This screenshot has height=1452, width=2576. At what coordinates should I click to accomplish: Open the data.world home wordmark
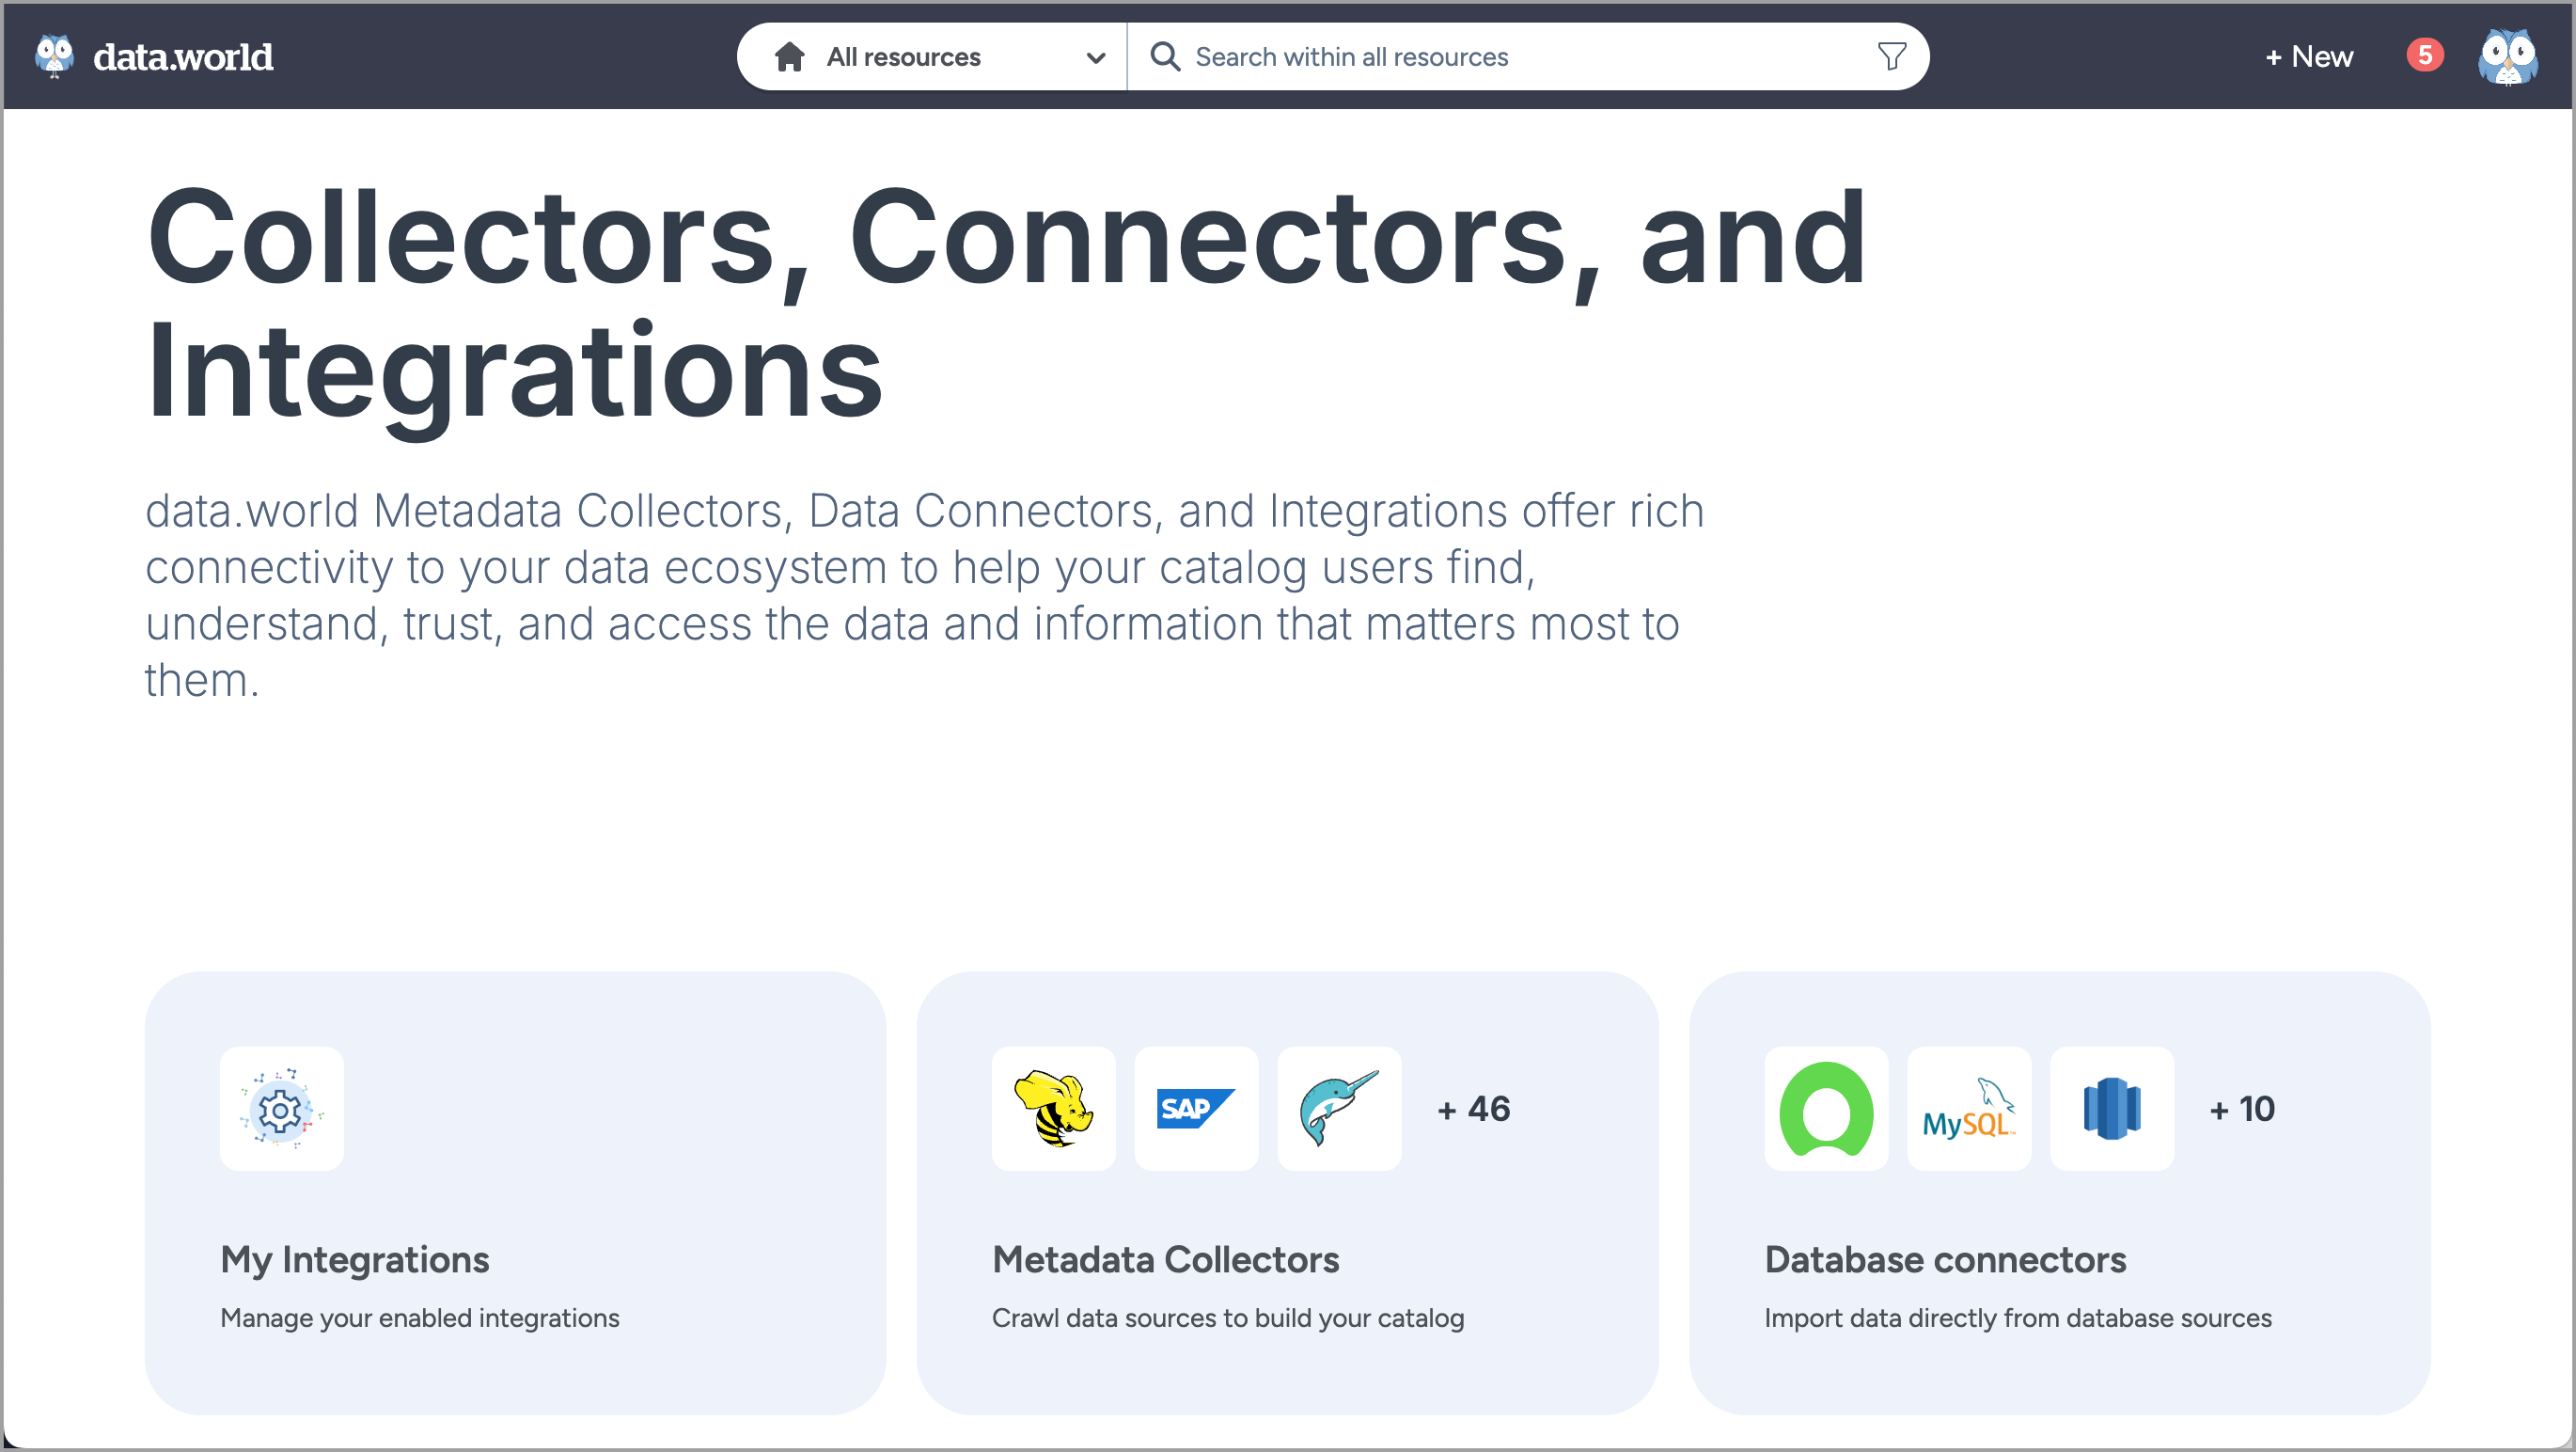pos(183,57)
